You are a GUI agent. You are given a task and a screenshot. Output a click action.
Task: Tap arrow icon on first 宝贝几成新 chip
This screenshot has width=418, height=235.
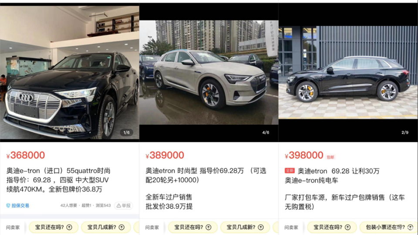121,227
